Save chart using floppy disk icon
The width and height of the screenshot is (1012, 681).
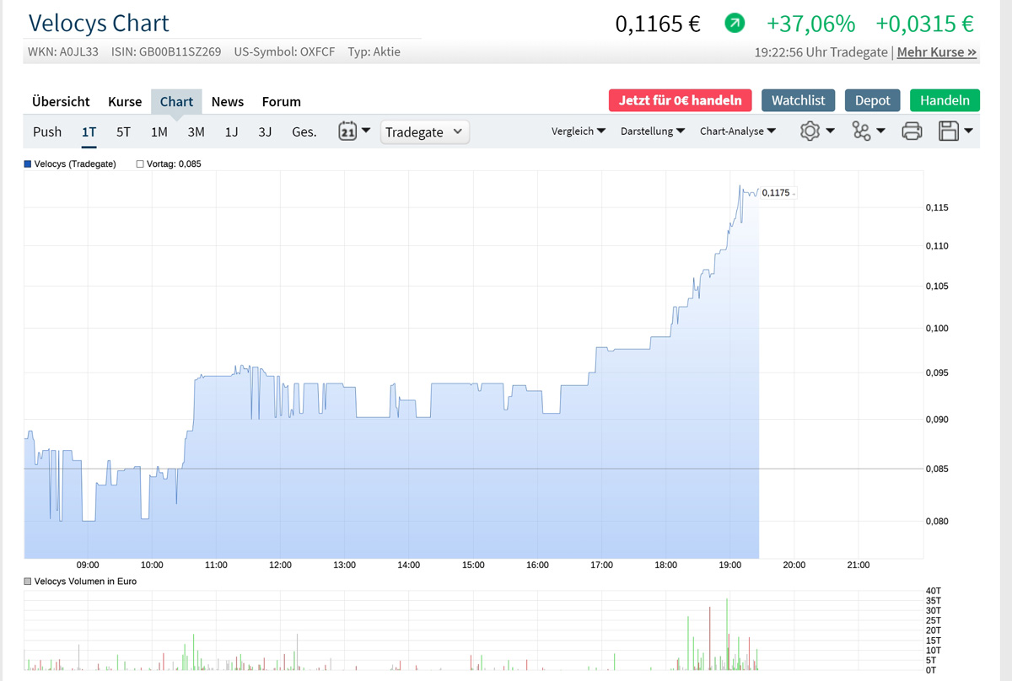949,131
